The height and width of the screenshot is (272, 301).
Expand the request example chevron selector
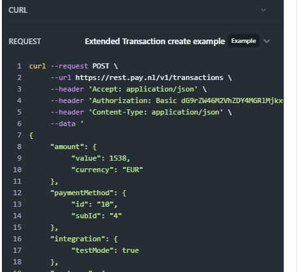click(x=267, y=41)
